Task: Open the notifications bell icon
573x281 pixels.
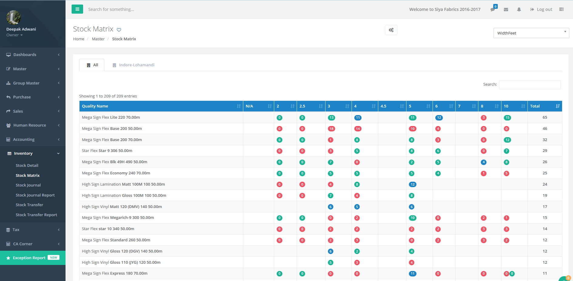Action: [519, 9]
